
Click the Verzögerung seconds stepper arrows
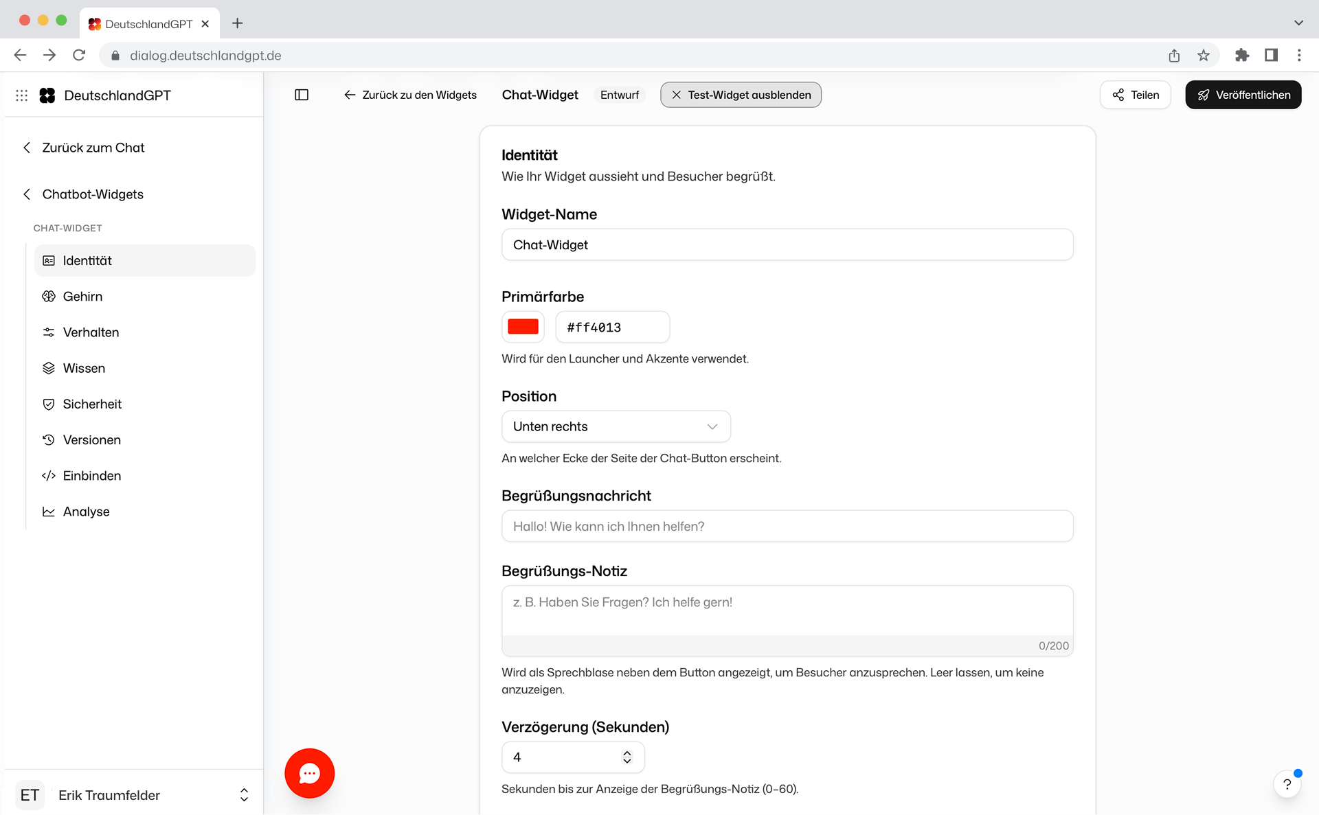point(627,757)
